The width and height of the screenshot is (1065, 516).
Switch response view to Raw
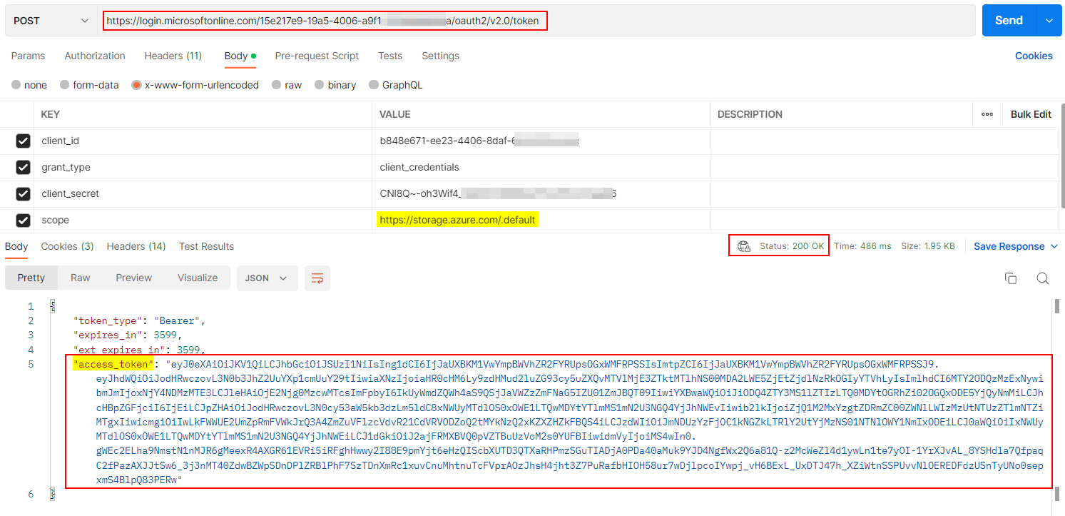point(80,278)
